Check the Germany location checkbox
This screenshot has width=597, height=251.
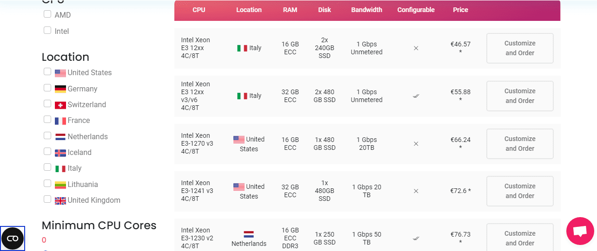point(47,88)
